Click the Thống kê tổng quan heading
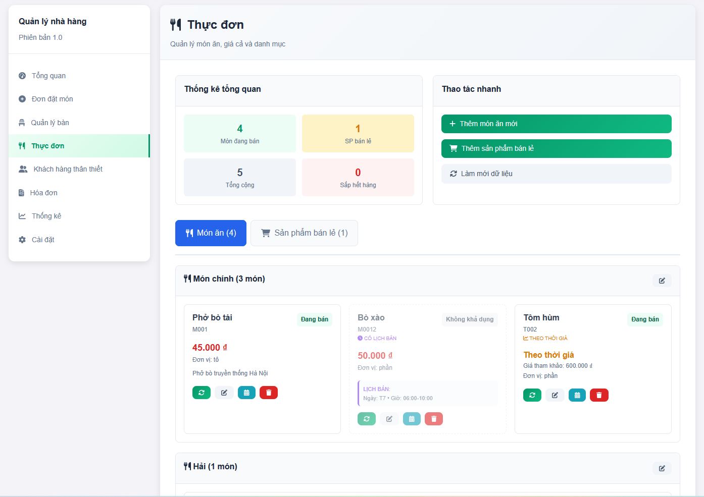Image resolution: width=704 pixels, height=497 pixels. 223,89
